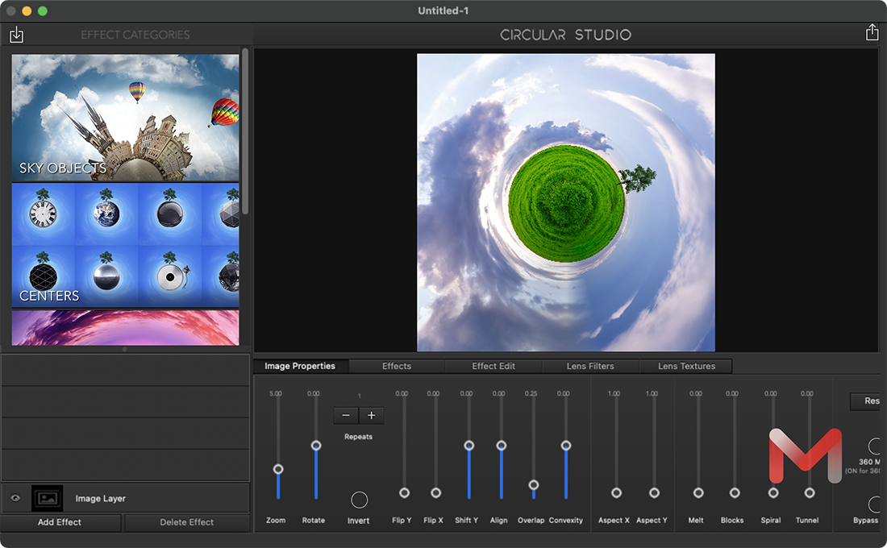Screen dimensions: 887x548
Task: Open the purple sky category thumbnail
Action: point(125,327)
